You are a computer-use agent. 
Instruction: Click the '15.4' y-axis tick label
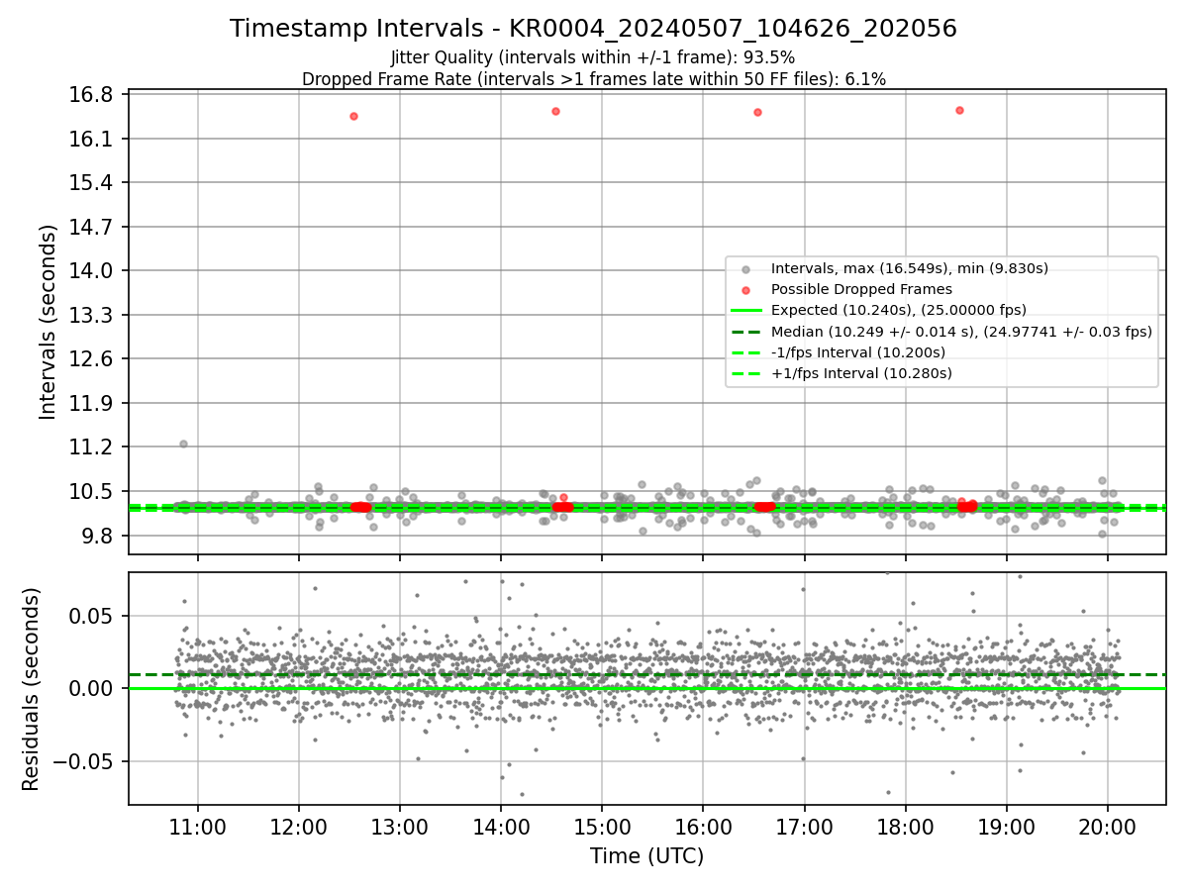pos(91,183)
